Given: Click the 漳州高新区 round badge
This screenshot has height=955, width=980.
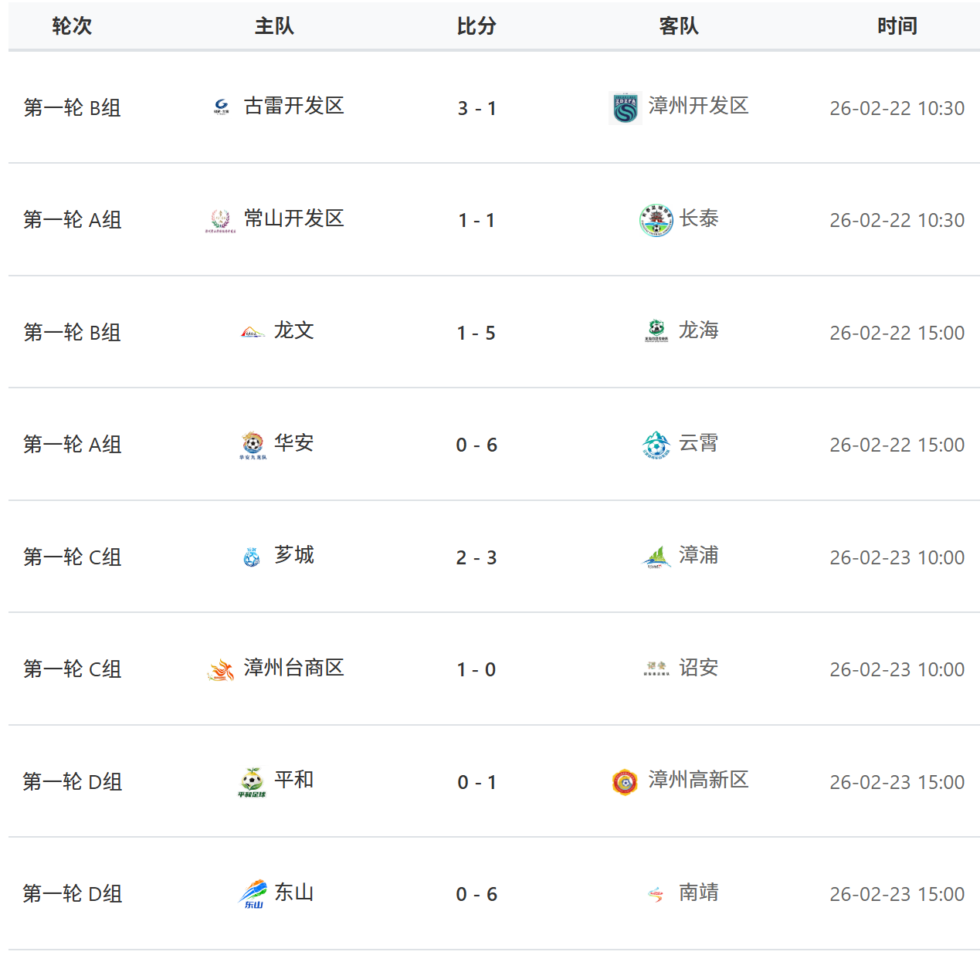Looking at the screenshot, I should [x=625, y=781].
